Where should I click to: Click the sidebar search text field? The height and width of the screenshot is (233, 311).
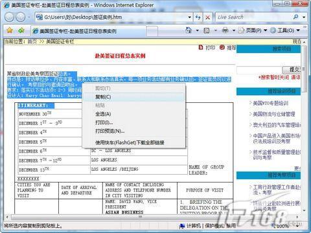(x=259, y=71)
